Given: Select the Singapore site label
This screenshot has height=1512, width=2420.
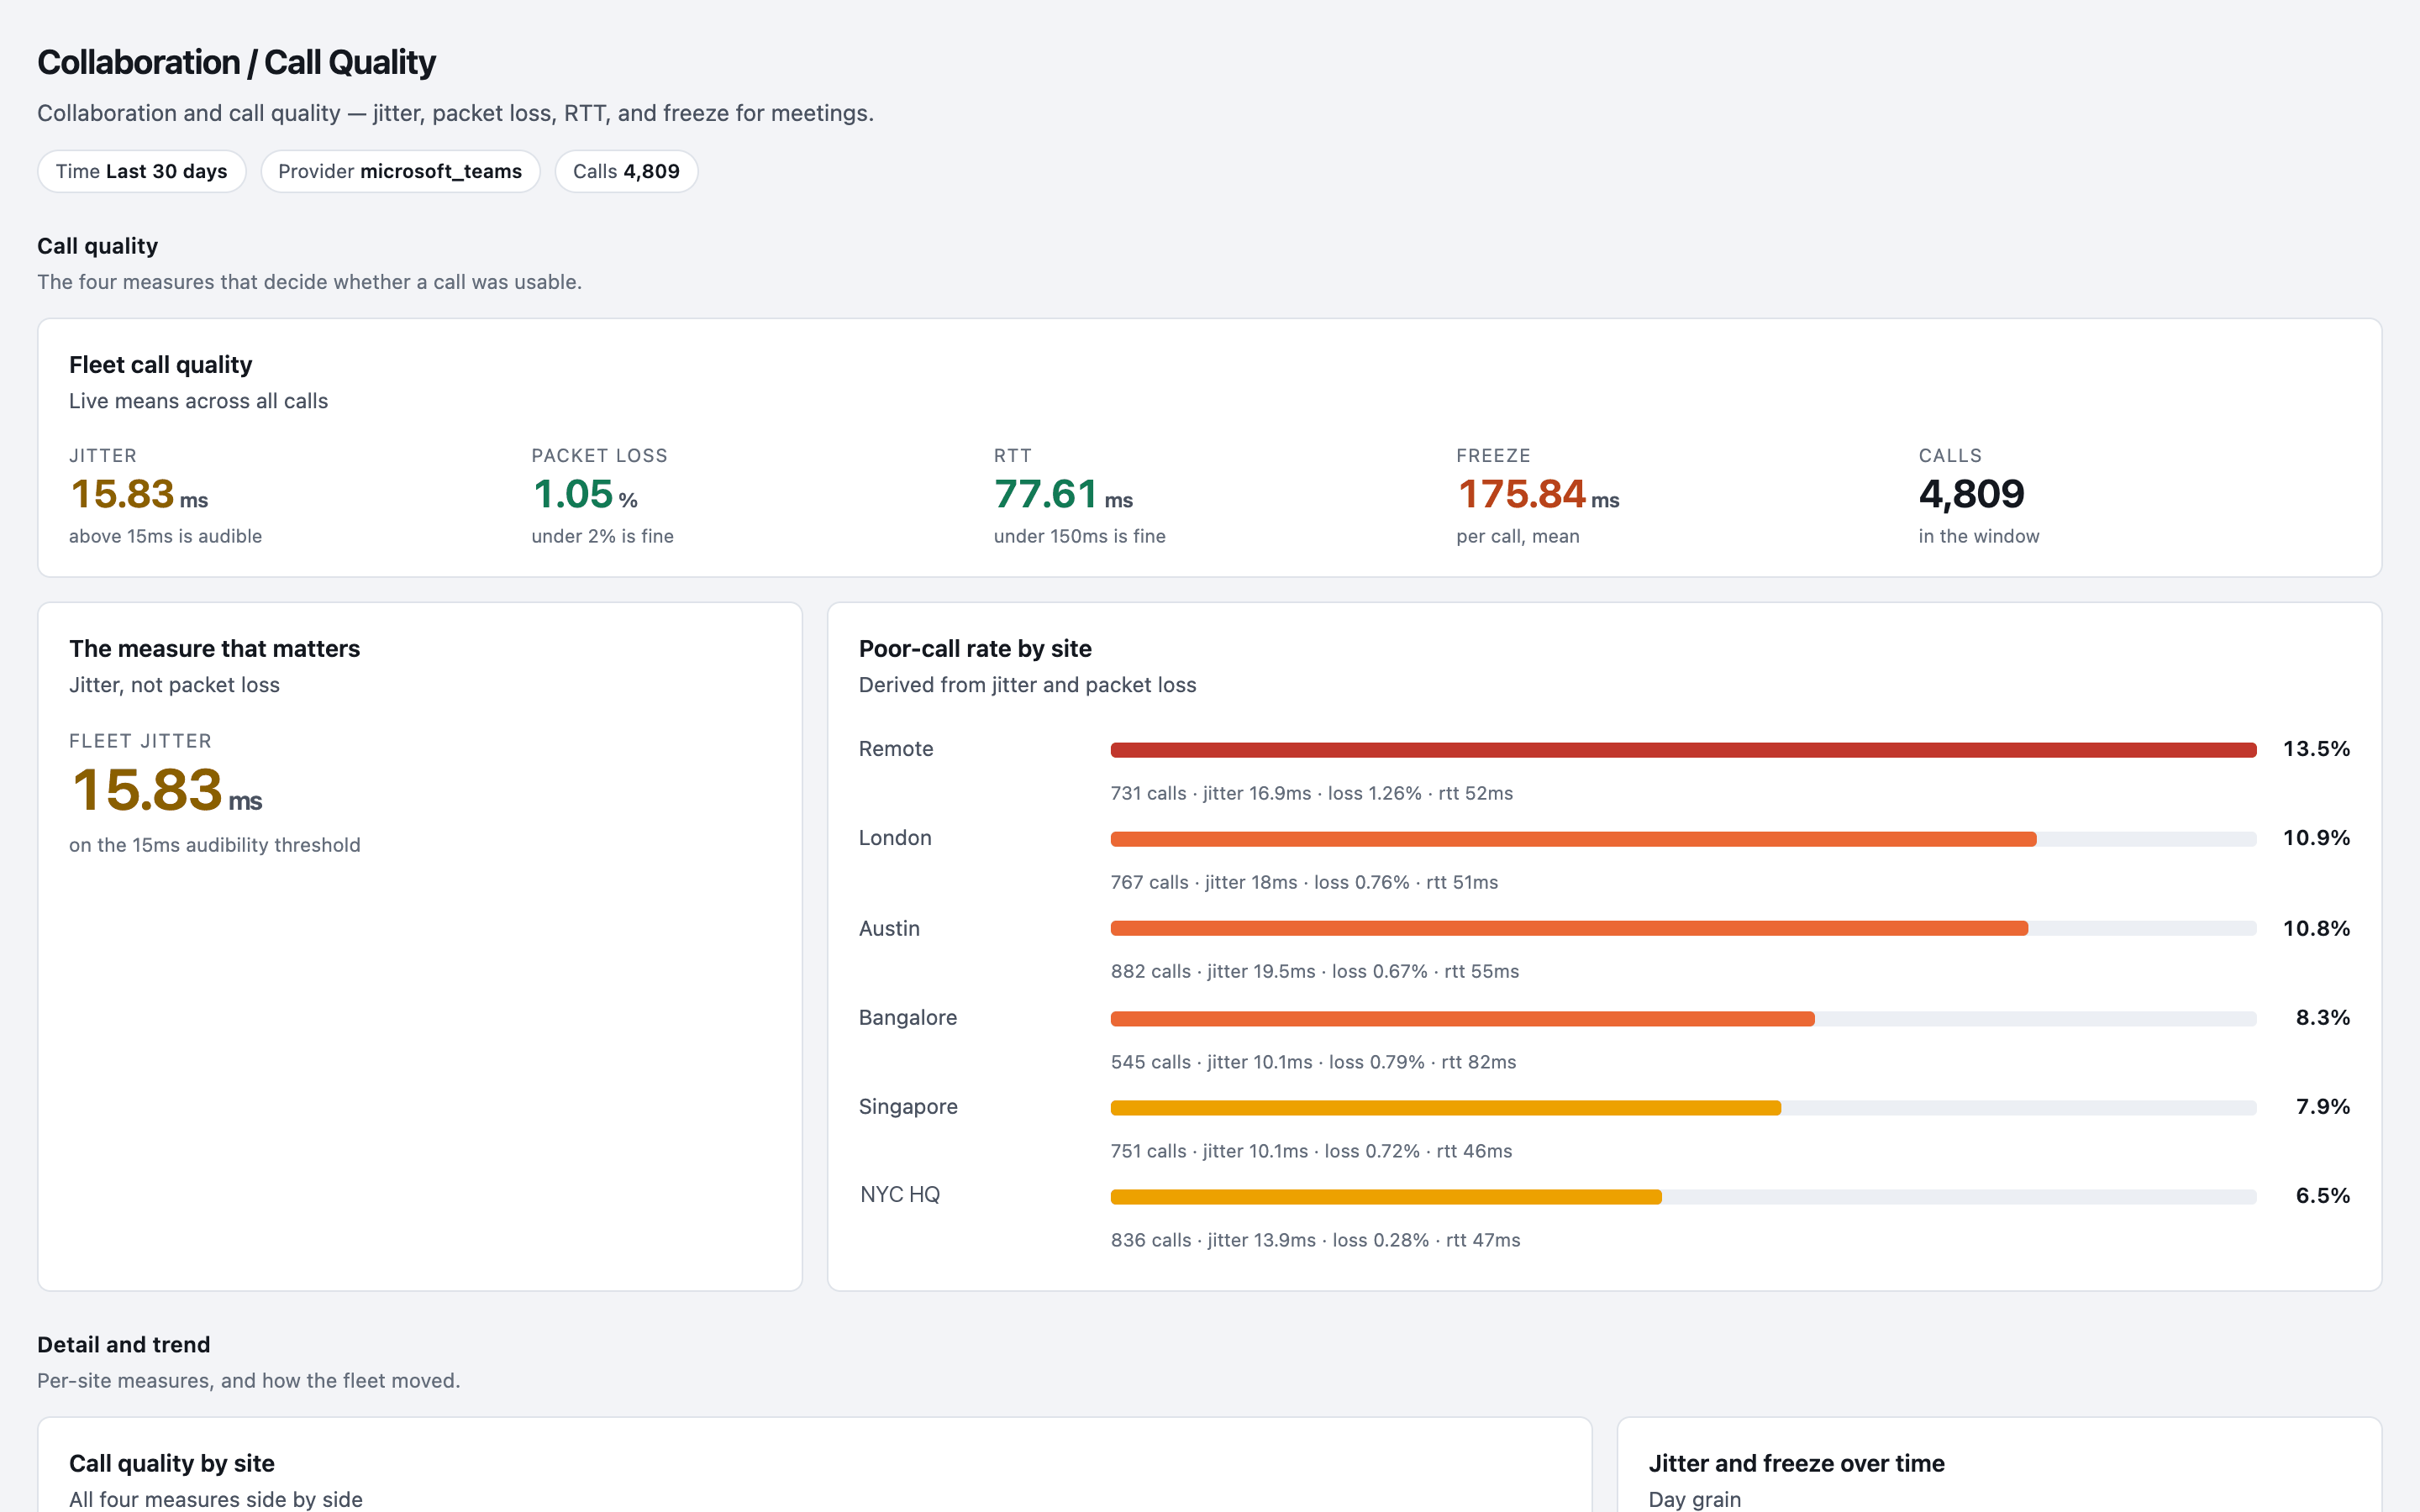Looking at the screenshot, I should coord(908,1107).
